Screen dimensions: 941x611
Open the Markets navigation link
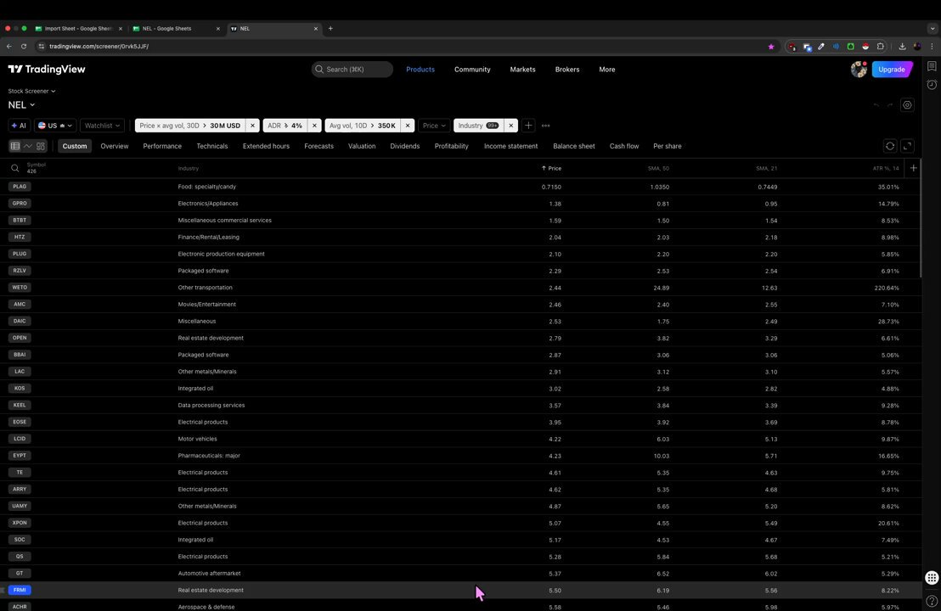click(x=522, y=69)
